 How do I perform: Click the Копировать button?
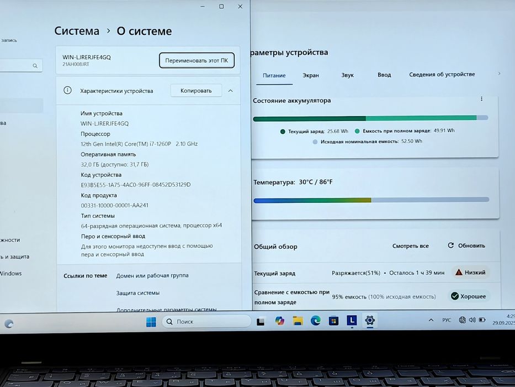(196, 91)
